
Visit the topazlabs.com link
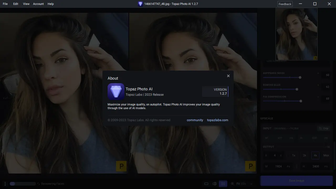point(218,120)
